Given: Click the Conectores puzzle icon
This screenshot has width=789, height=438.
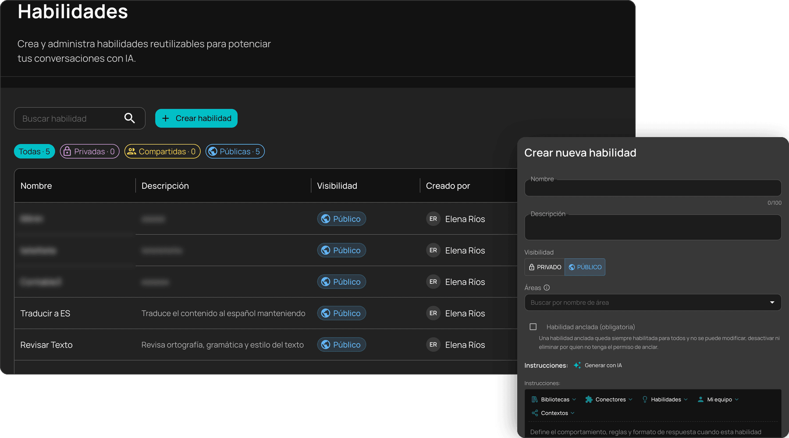Looking at the screenshot, I should (x=589, y=399).
